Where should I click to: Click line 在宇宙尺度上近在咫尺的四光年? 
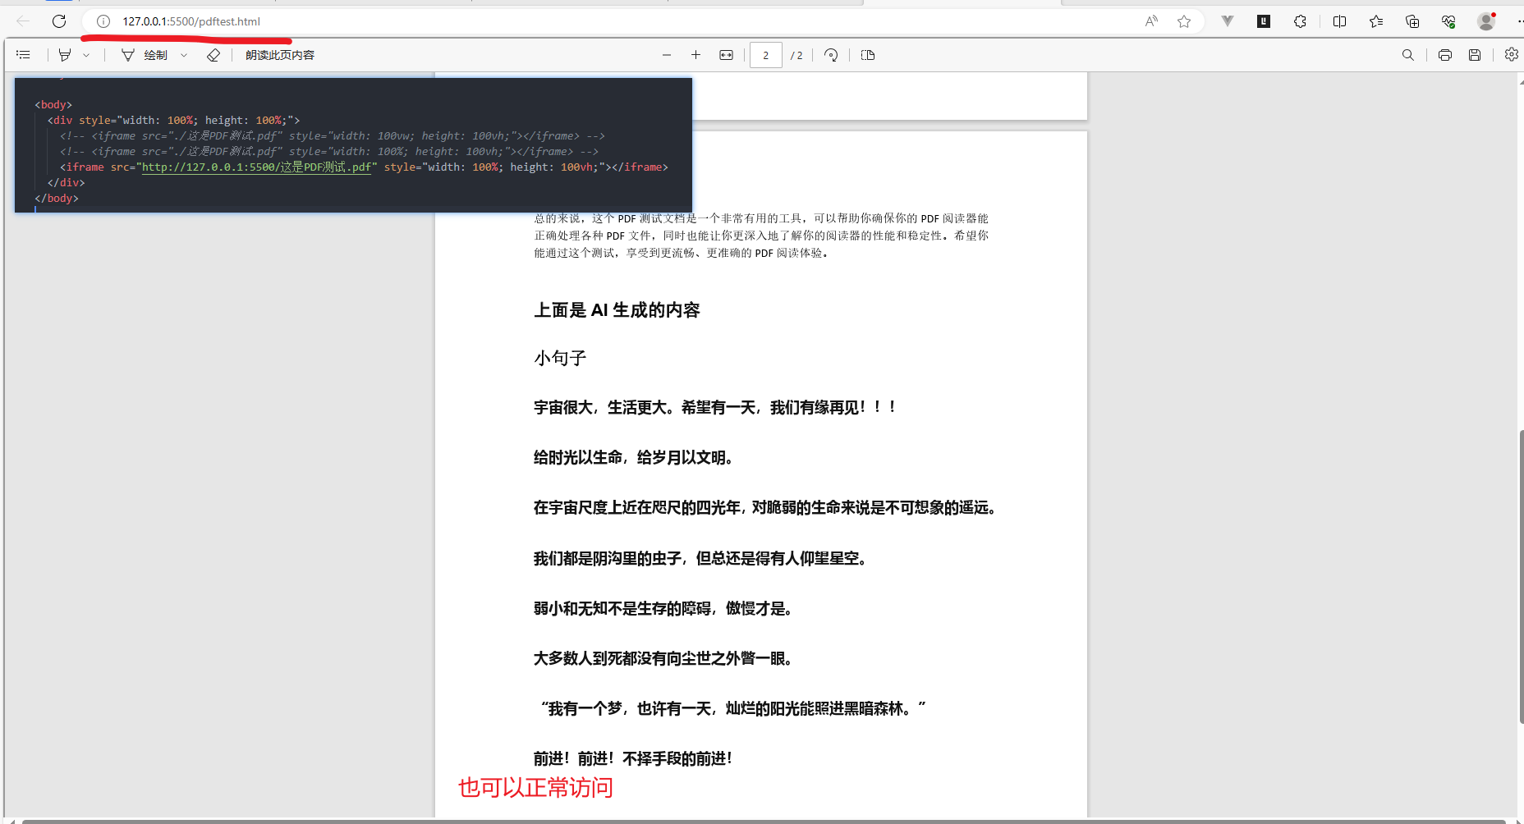(x=765, y=508)
